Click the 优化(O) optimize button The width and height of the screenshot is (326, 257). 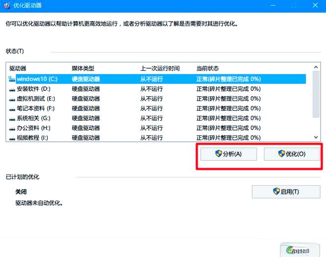coord(292,154)
